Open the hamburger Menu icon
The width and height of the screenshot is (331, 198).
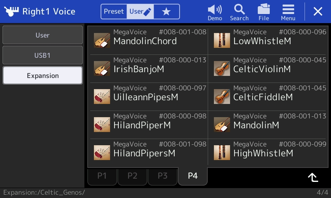[x=288, y=9]
